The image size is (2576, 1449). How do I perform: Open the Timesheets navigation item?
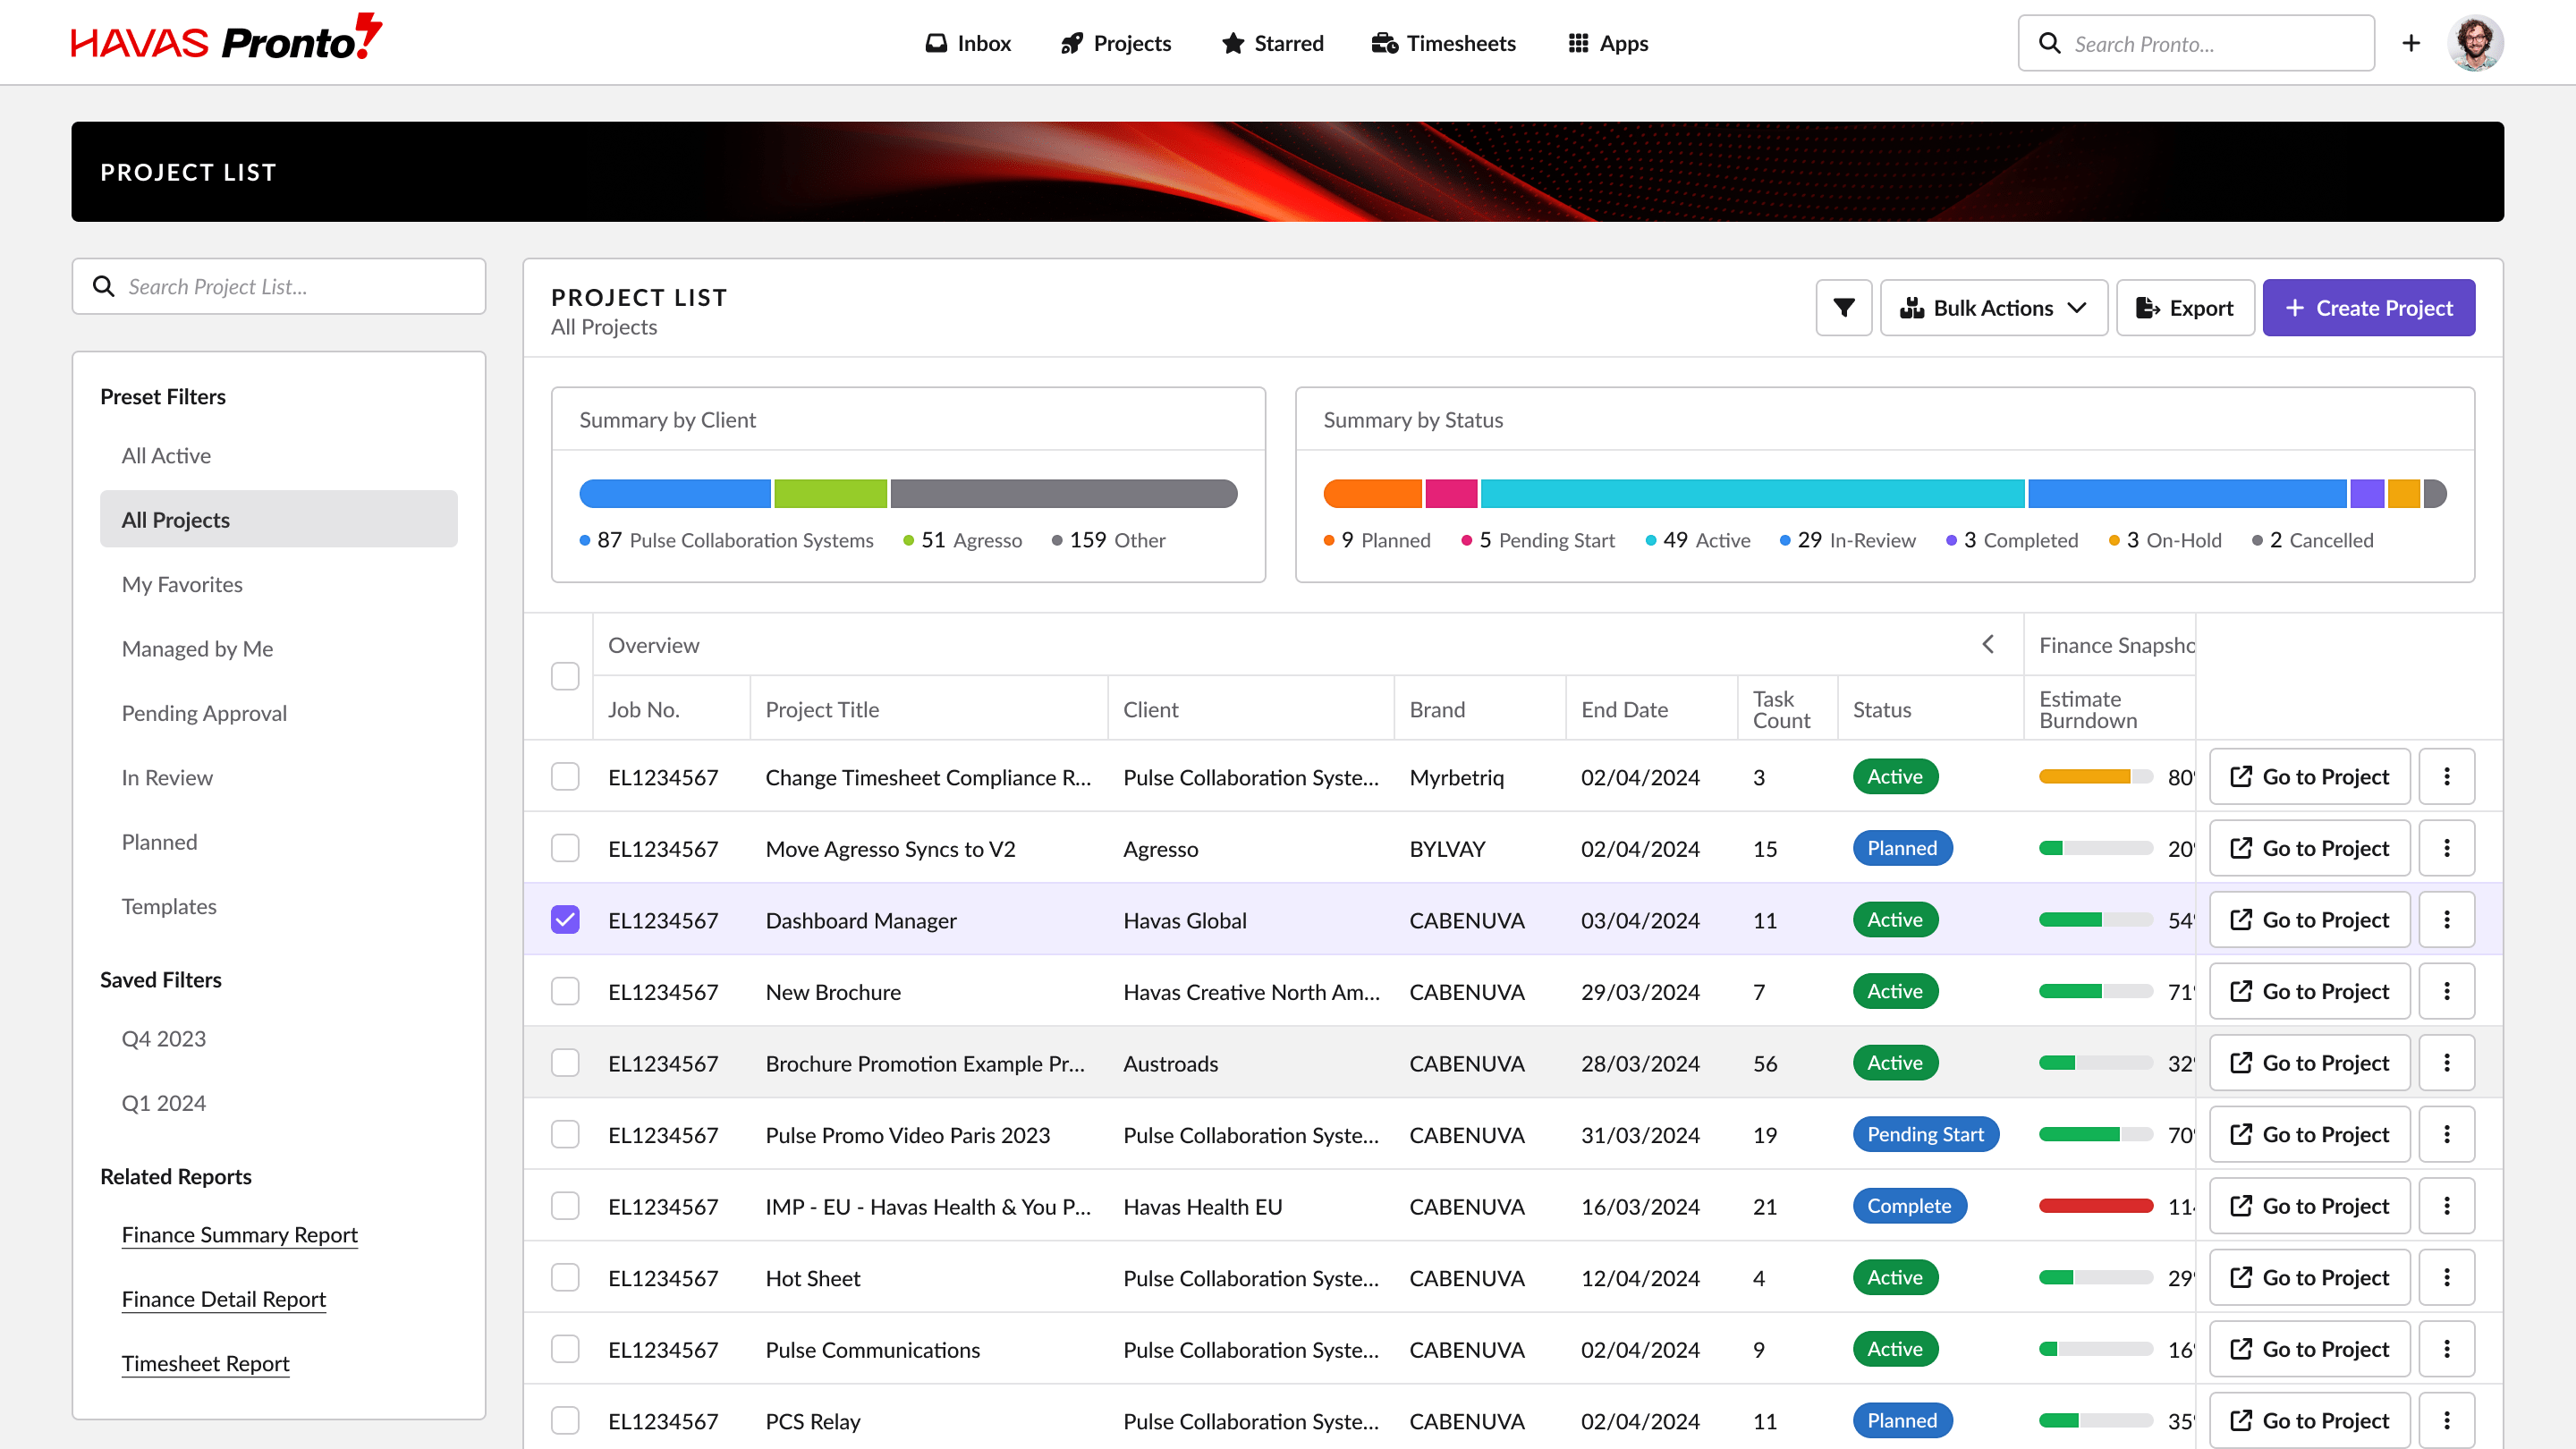tap(1444, 43)
